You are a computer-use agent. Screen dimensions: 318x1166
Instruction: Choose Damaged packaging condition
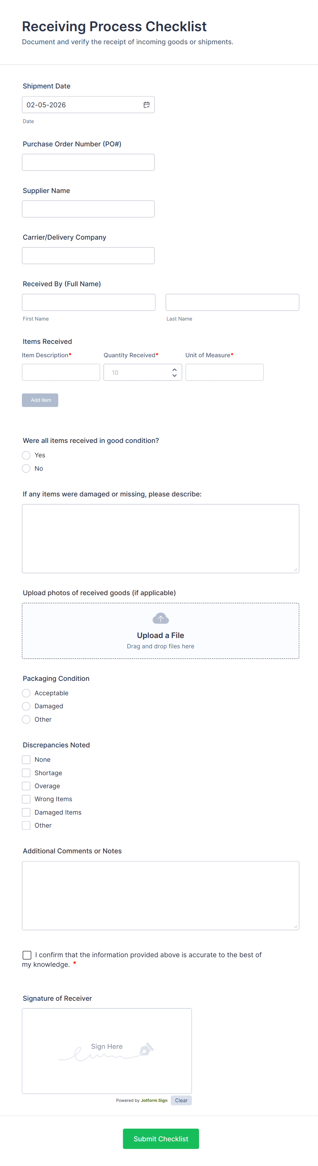[26, 706]
